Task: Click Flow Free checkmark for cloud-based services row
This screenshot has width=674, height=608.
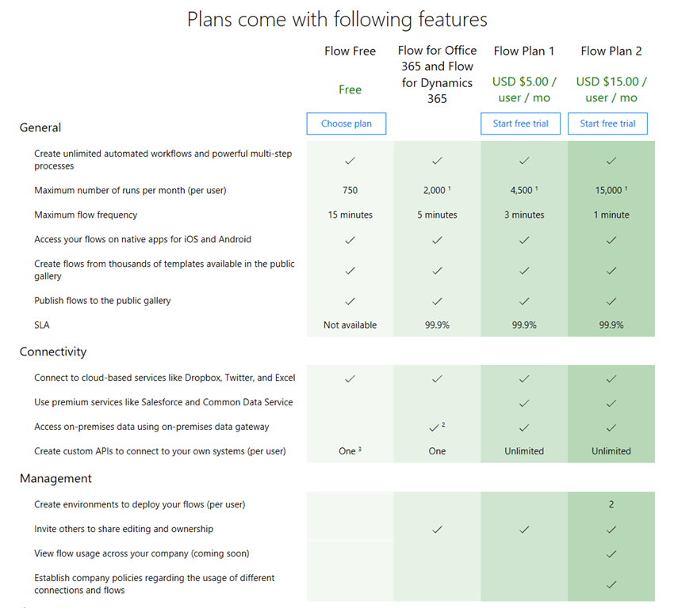Action: [350, 378]
